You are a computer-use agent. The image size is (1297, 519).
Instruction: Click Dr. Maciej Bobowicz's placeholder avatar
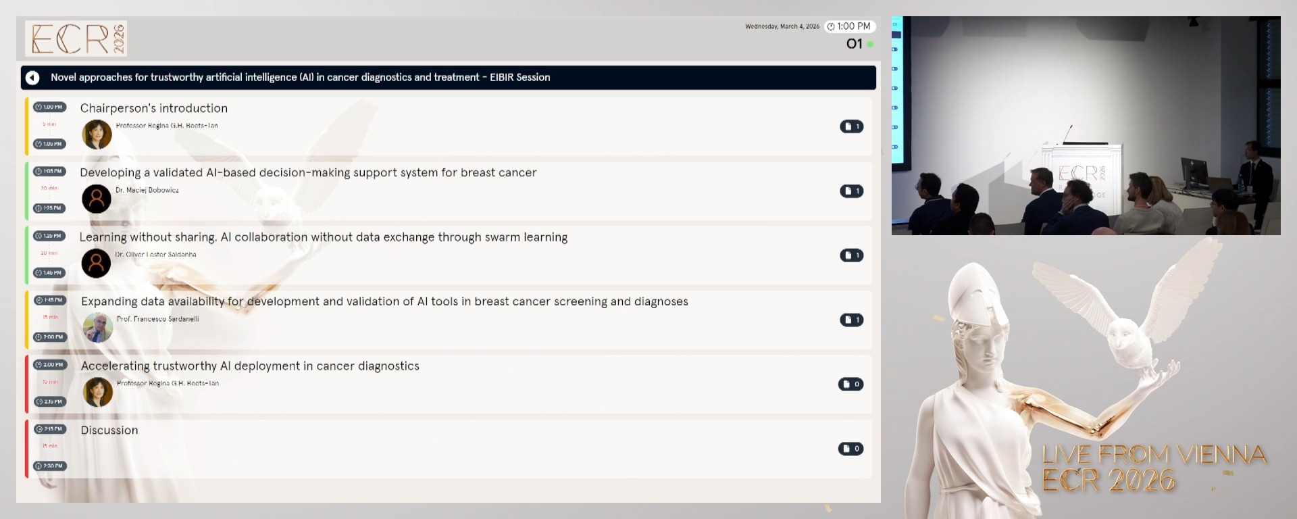97,199
